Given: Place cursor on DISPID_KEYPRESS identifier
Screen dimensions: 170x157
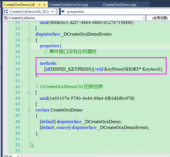Looking at the screenshot, I should (x=73, y=69).
